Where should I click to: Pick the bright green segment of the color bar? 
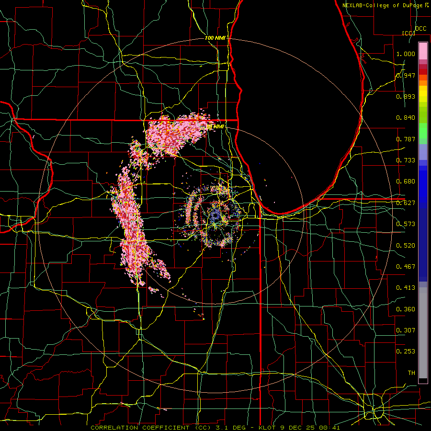click(423, 131)
